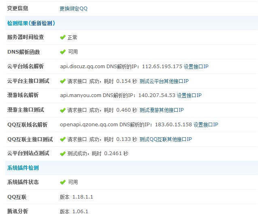
Task: Select the api.discuz.qq.com domain text
Action: click(x=83, y=67)
